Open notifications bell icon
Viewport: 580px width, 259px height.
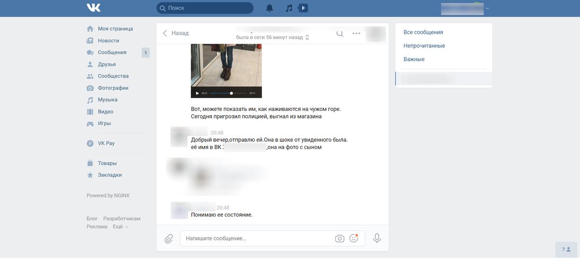270,8
